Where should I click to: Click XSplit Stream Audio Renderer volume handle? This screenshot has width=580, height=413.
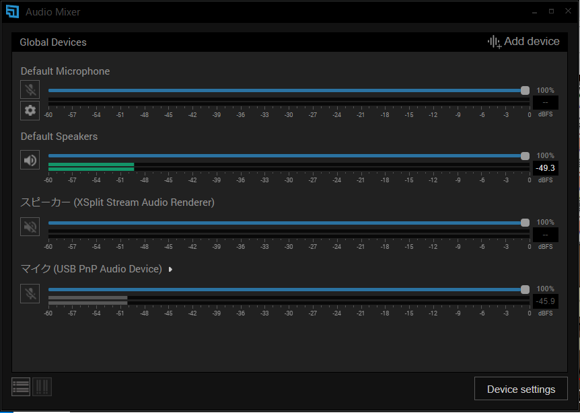tap(525, 223)
